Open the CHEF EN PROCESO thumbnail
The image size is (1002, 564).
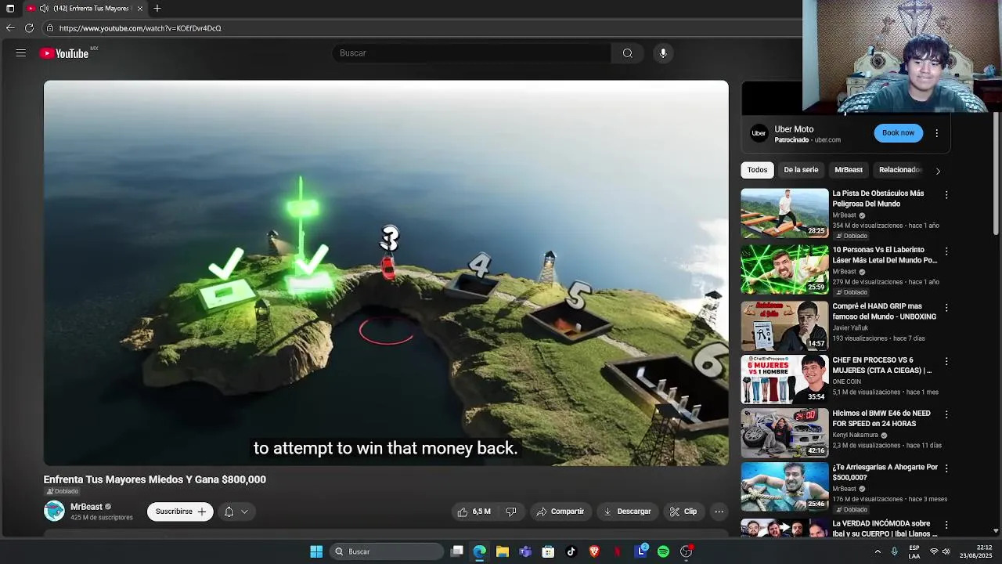(784, 380)
